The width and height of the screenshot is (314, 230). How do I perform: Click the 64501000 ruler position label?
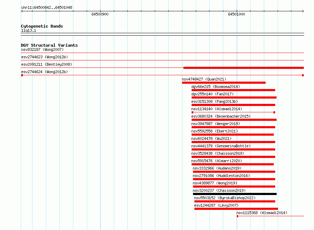[x=236, y=14]
